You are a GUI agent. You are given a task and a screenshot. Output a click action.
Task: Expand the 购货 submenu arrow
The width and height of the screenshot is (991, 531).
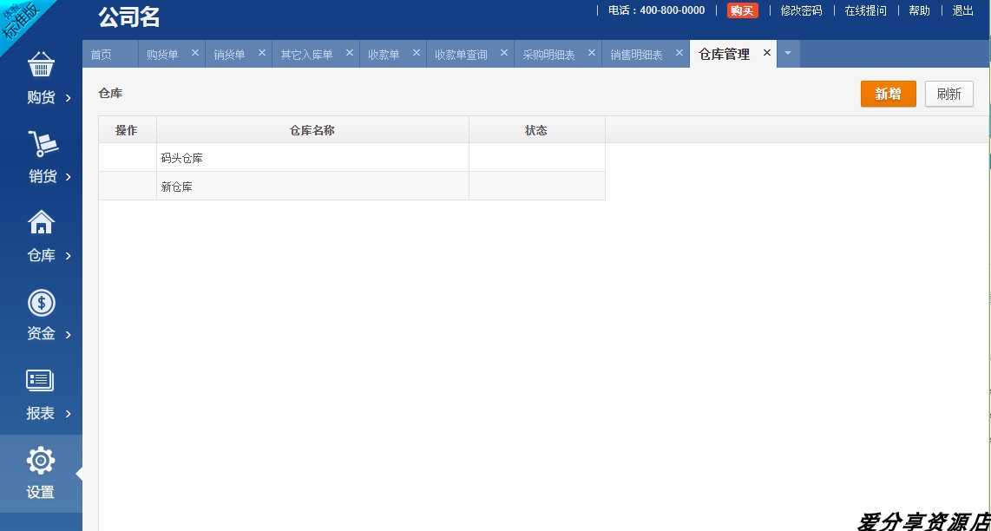[x=69, y=98]
